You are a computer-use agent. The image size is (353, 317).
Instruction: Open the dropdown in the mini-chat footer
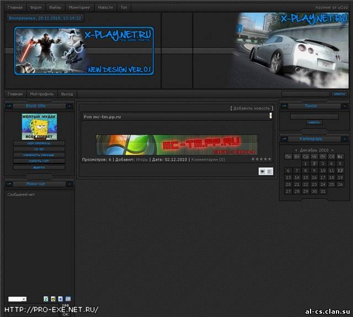click(x=17, y=299)
